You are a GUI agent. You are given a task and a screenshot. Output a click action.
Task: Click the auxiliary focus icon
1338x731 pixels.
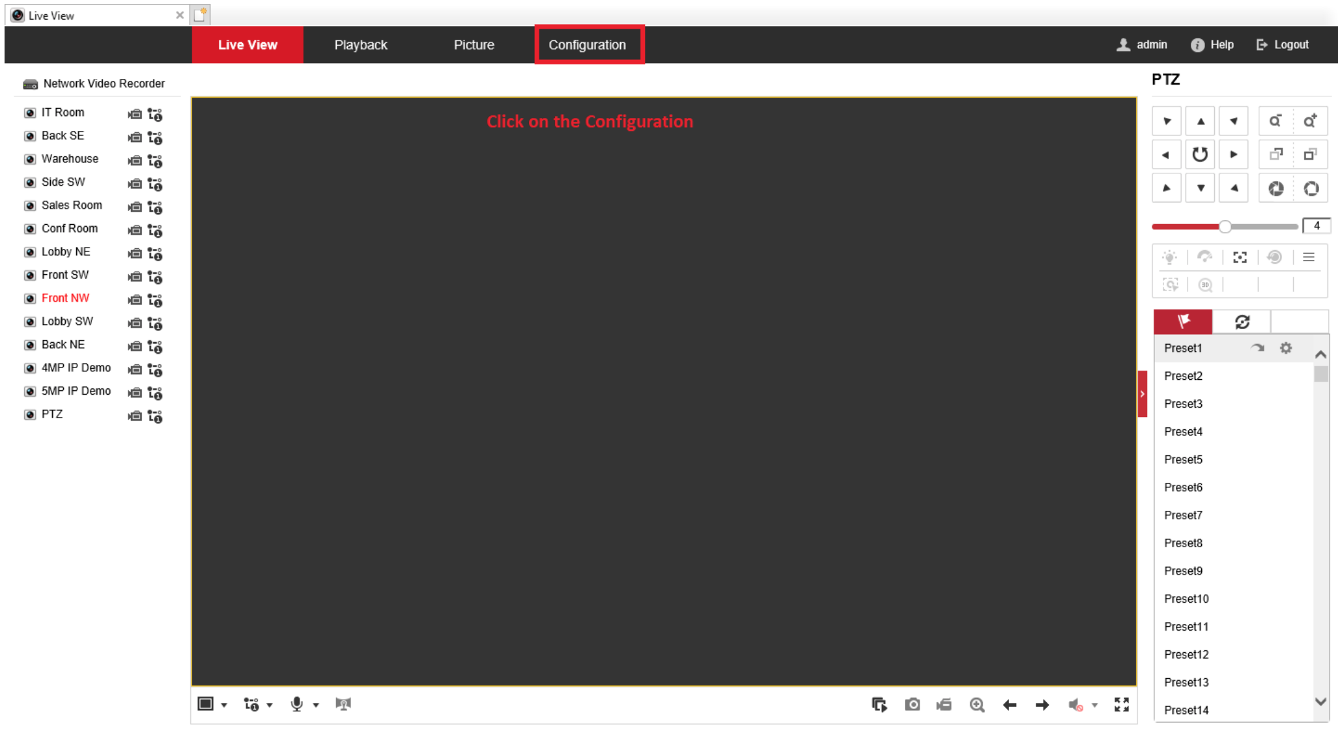point(1240,257)
